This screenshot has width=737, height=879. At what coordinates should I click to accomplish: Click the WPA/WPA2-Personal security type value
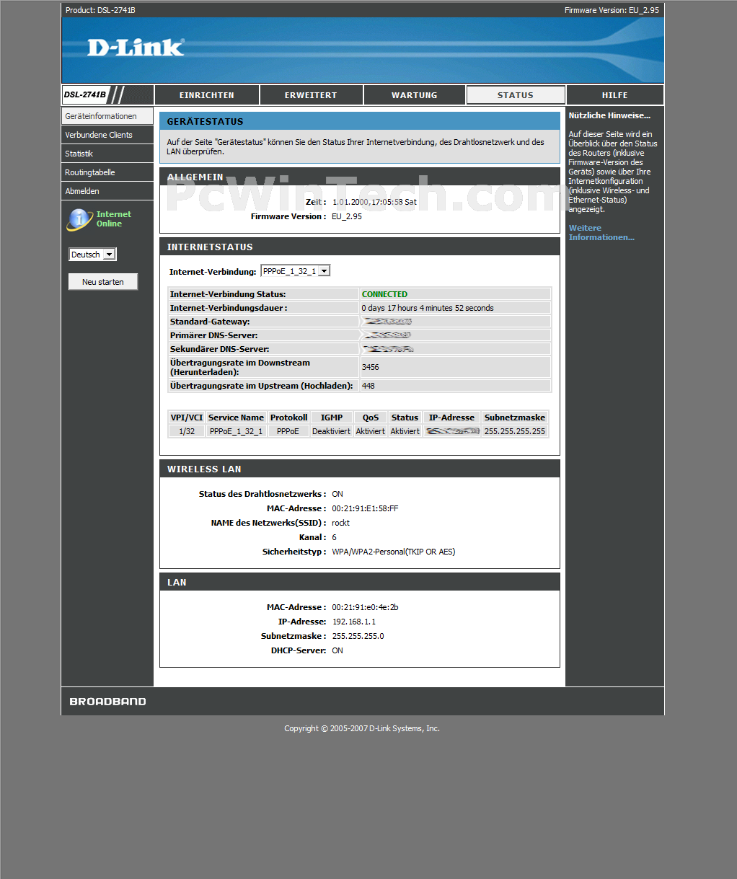pos(394,552)
